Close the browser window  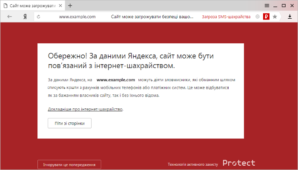click(x=292, y=6)
